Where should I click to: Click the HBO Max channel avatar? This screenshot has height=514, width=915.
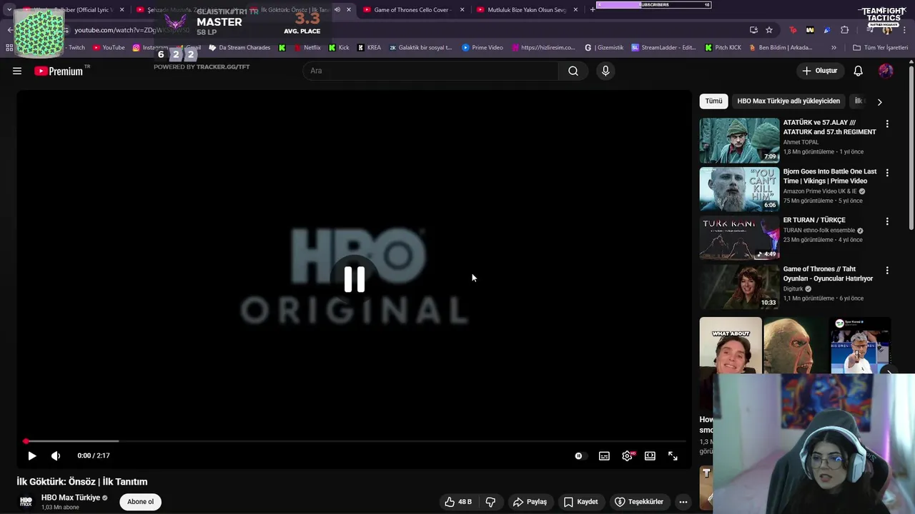pyautogui.click(x=26, y=502)
